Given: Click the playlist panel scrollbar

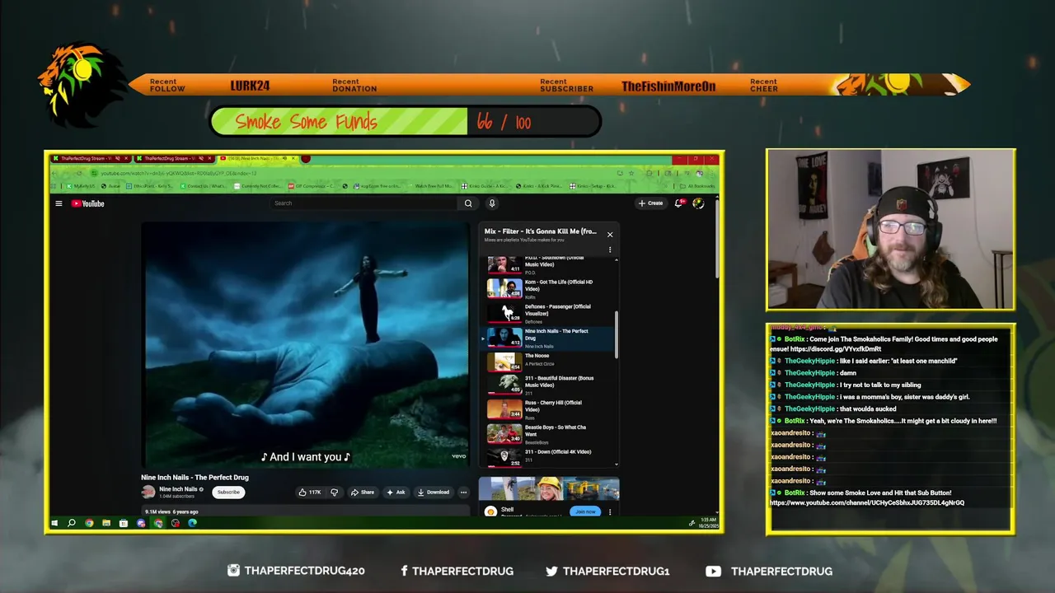Looking at the screenshot, I should [x=617, y=334].
